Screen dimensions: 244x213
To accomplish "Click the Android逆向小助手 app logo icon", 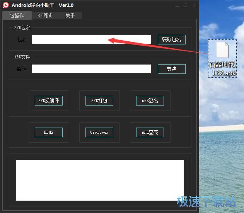I will (x=5, y=5).
